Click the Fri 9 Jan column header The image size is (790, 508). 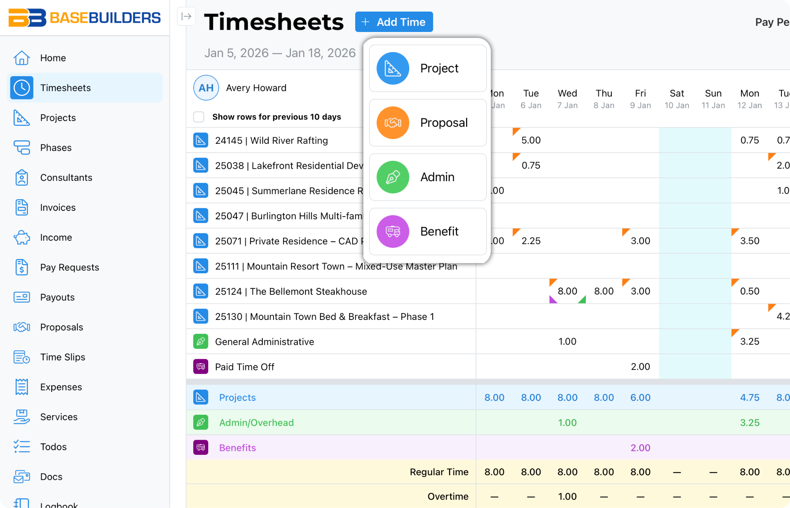pos(640,99)
